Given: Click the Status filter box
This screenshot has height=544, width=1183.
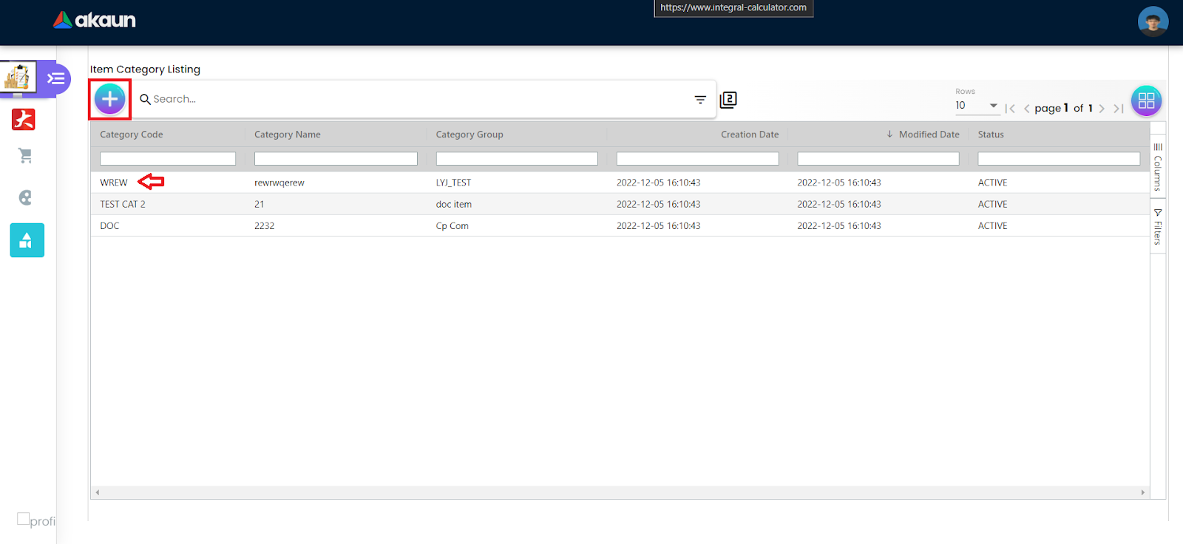Looking at the screenshot, I should tap(1059, 159).
